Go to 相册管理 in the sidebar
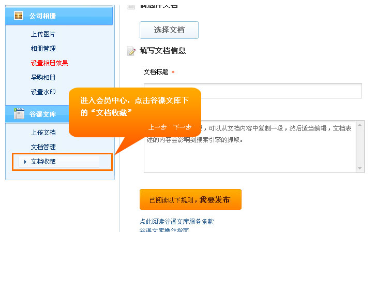This screenshot has height=303, width=375. tap(43, 49)
